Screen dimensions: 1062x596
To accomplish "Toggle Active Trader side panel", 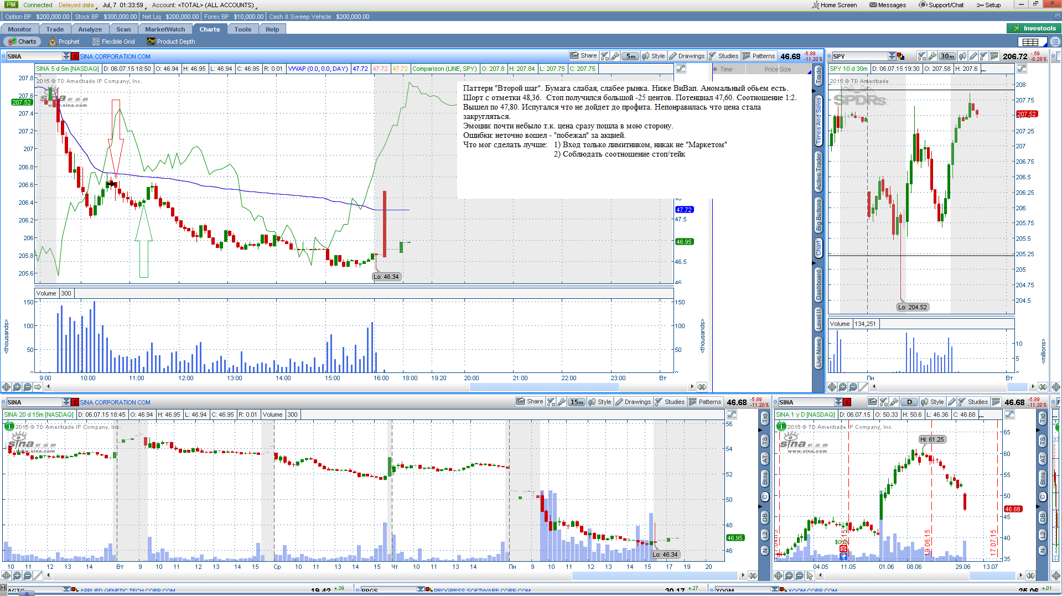I will (818, 172).
